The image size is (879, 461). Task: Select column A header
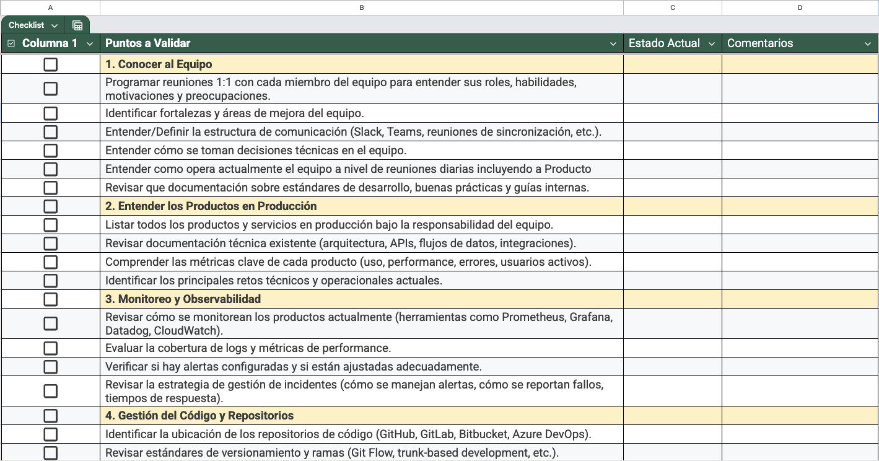click(50, 7)
